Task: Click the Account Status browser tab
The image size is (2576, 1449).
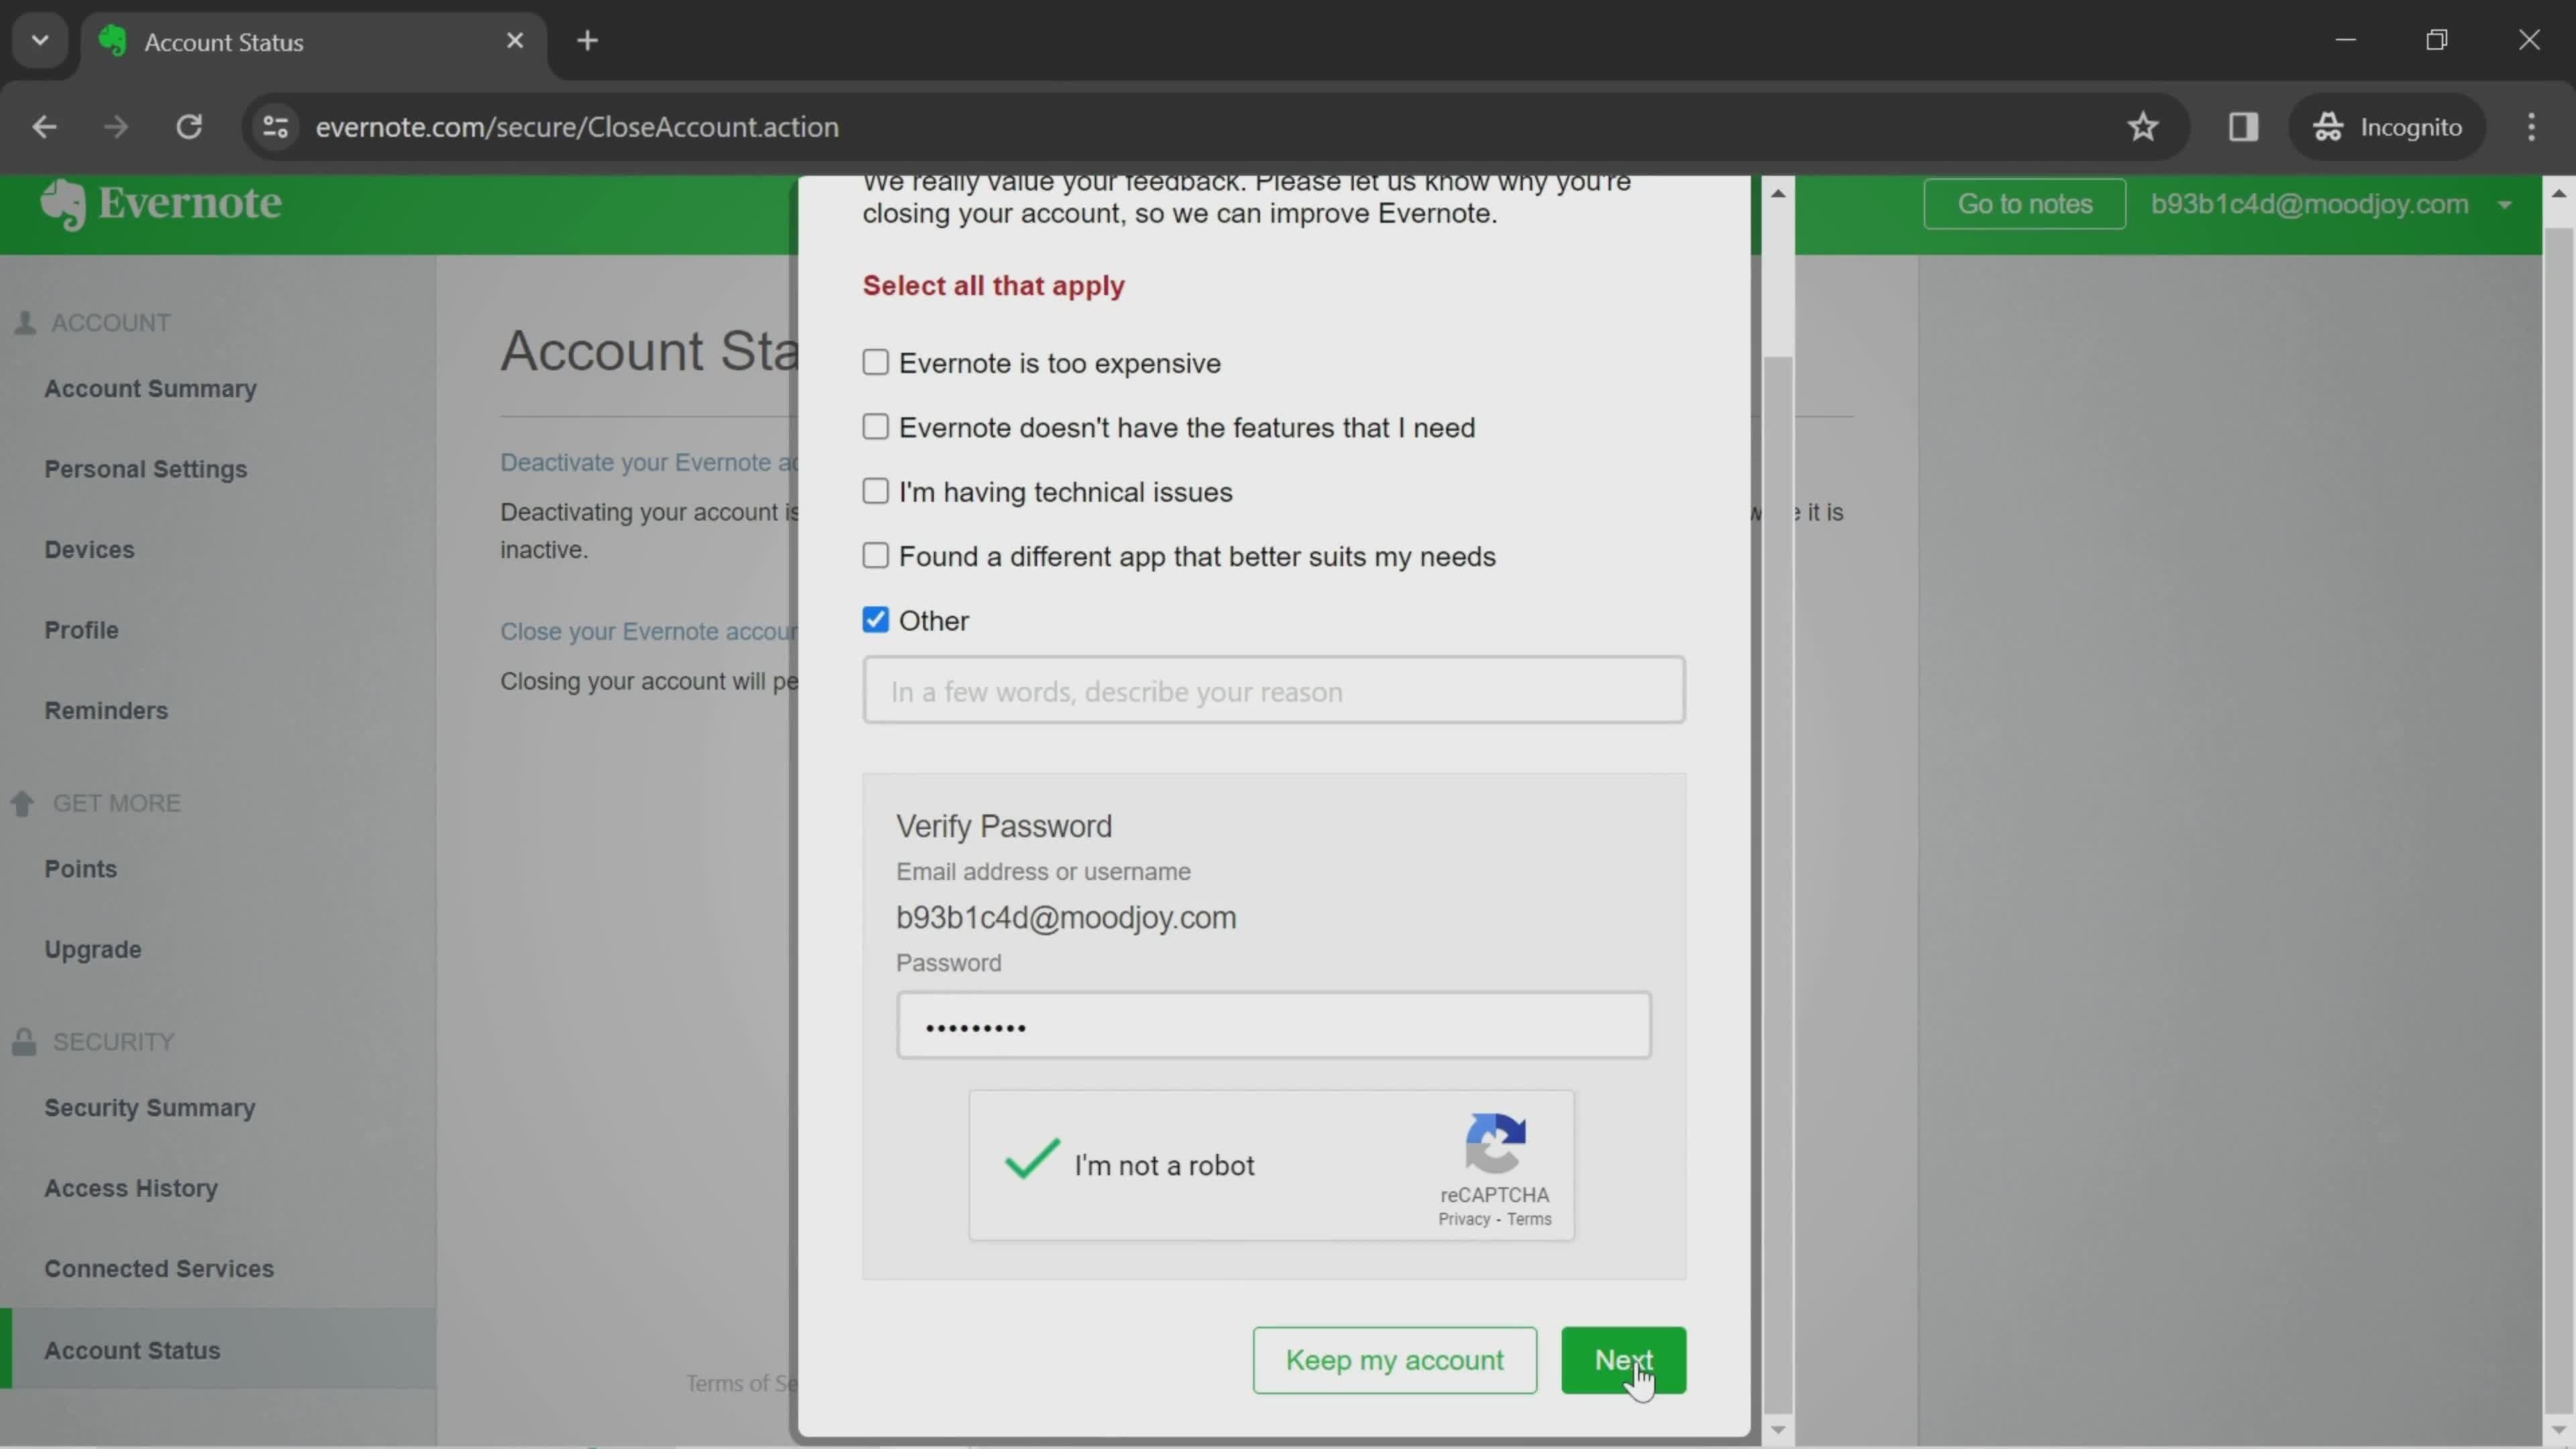Action: click(314, 41)
